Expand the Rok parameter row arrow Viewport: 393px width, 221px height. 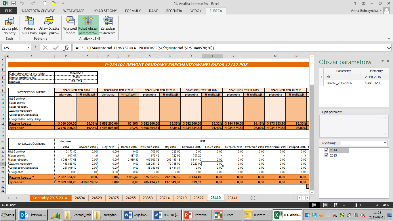[322, 77]
